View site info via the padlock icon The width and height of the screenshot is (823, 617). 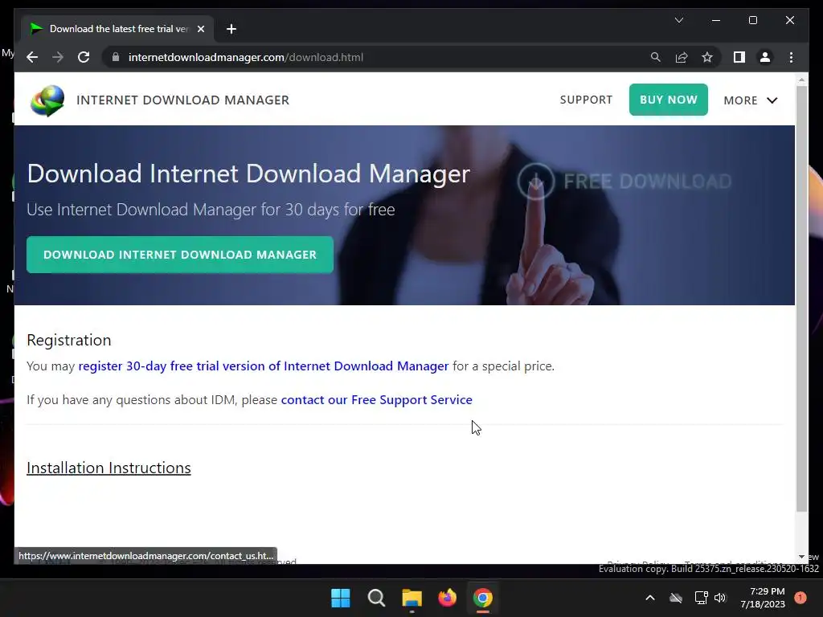(116, 57)
